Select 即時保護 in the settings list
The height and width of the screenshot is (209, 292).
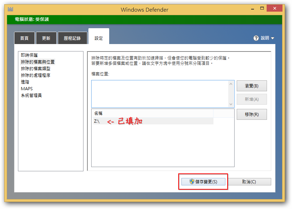point(29,55)
